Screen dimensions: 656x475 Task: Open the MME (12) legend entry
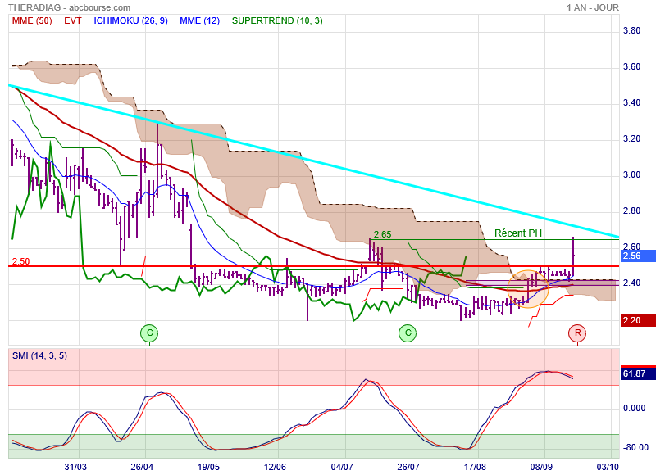coord(199,20)
